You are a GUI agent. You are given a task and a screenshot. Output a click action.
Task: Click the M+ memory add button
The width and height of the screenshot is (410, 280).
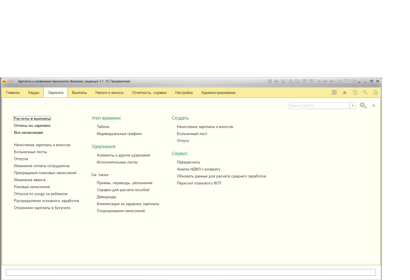coord(325,81)
